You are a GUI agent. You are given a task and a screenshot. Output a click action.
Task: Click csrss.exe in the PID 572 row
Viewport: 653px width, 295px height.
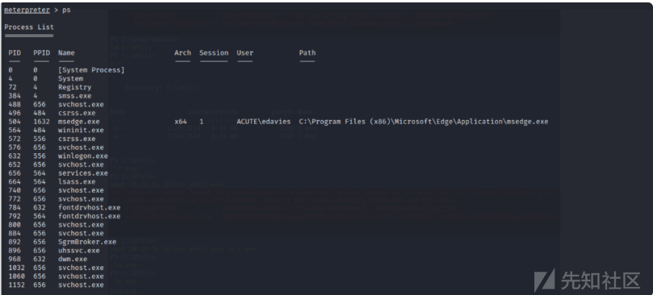click(77, 139)
